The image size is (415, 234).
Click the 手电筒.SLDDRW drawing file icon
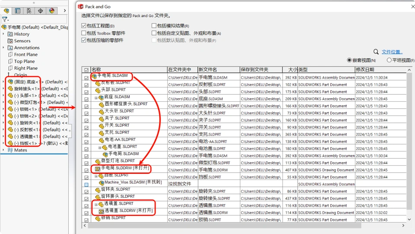click(x=98, y=169)
